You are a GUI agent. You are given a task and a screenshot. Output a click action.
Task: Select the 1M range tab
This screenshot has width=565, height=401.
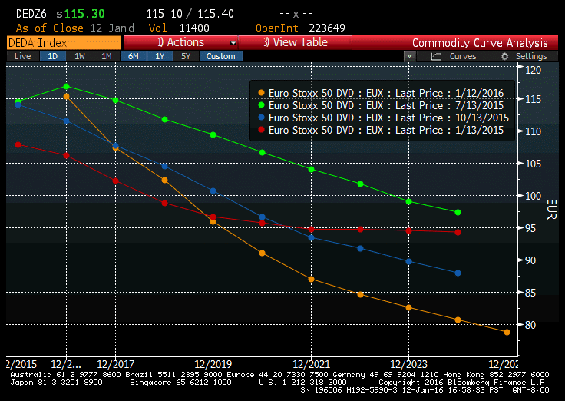pos(106,56)
